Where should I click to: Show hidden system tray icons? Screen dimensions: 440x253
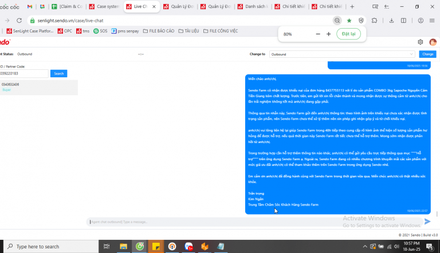[365, 247]
